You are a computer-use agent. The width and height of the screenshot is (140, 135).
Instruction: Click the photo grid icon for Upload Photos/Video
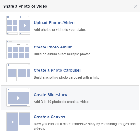click(x=12, y=25)
